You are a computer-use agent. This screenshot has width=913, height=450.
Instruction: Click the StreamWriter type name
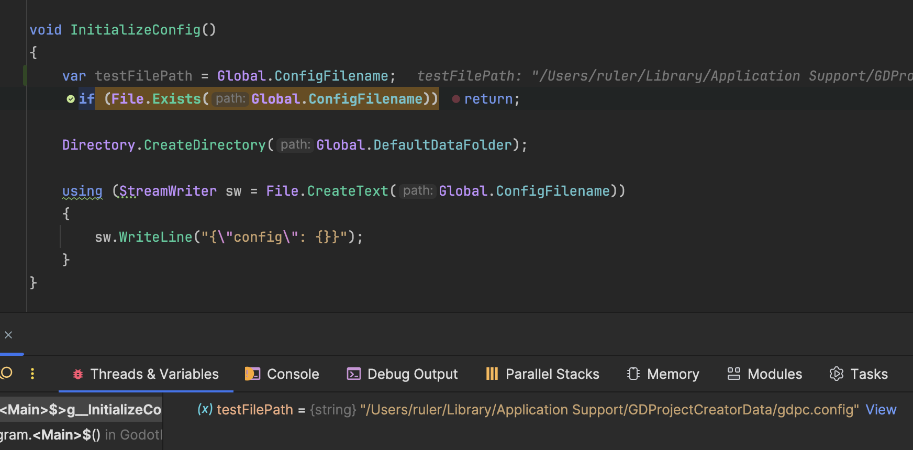168,191
